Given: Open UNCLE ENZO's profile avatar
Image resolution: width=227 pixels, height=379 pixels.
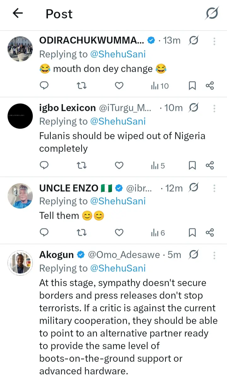Looking at the screenshot, I should click(20, 196).
